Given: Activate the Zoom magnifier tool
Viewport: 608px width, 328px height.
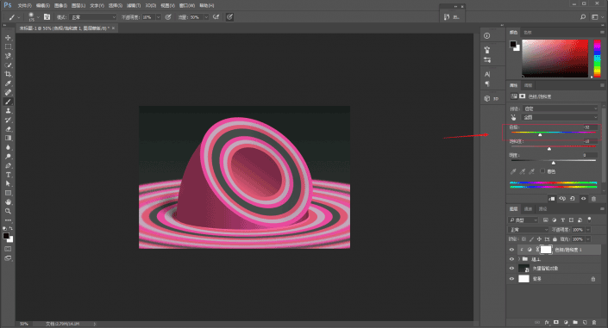Looking at the screenshot, I should pos(8,211).
